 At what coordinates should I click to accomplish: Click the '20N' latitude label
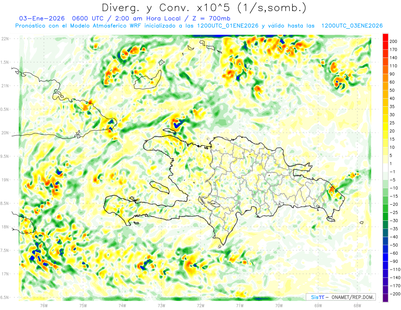5,133
